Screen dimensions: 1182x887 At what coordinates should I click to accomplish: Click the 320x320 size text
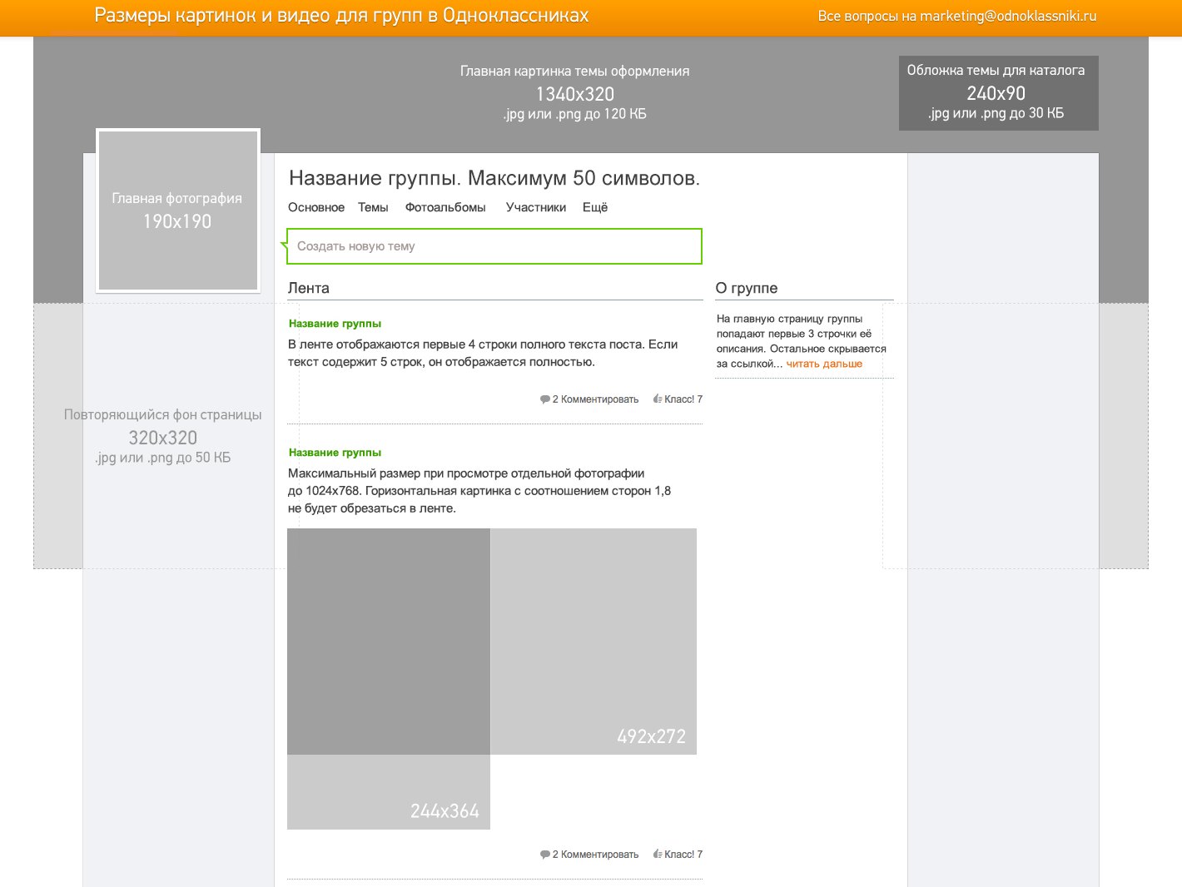click(x=163, y=438)
